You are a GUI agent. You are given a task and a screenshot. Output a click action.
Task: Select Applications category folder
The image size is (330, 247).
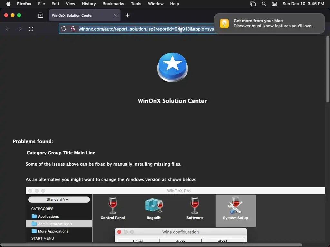(48, 216)
